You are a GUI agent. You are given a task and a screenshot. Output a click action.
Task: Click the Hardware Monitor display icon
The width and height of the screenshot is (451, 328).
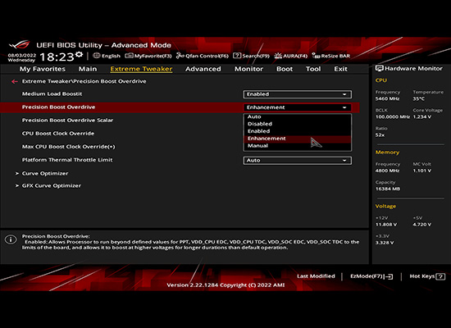click(x=380, y=69)
